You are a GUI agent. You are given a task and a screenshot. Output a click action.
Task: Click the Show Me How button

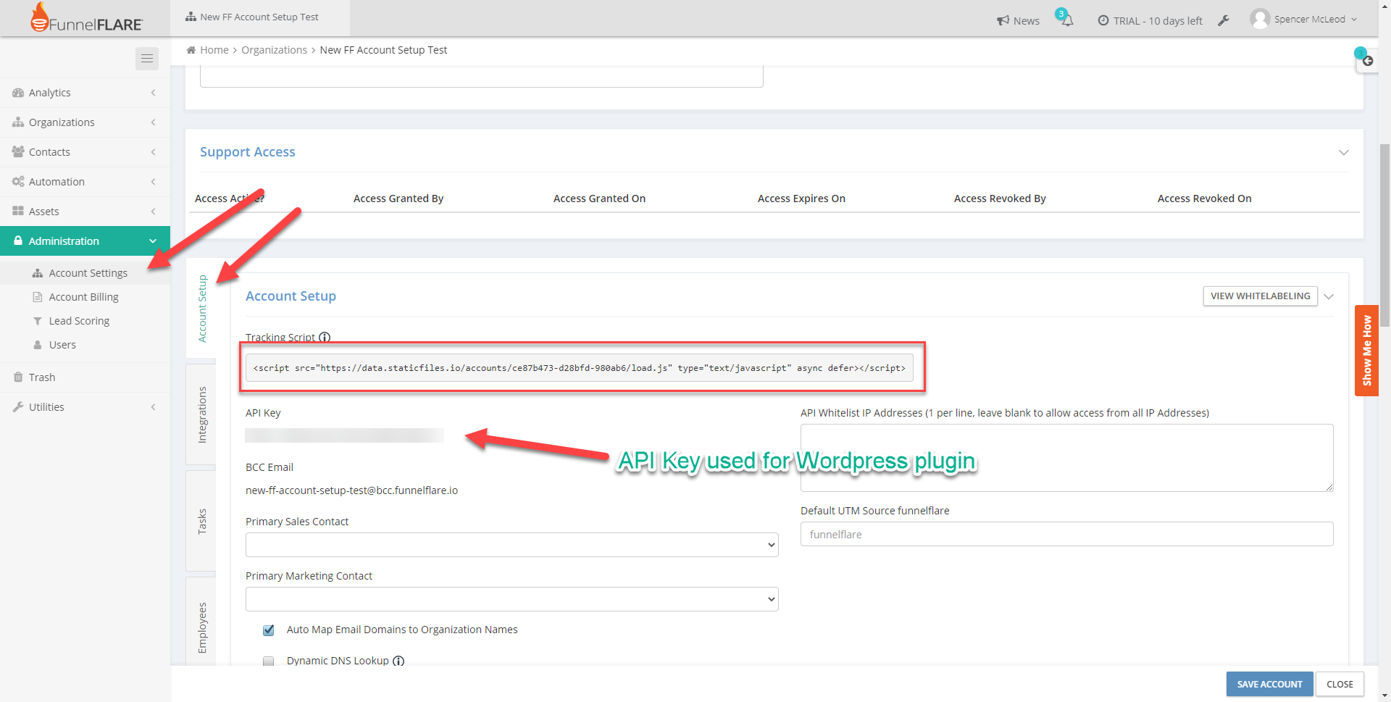pyautogui.click(x=1366, y=351)
